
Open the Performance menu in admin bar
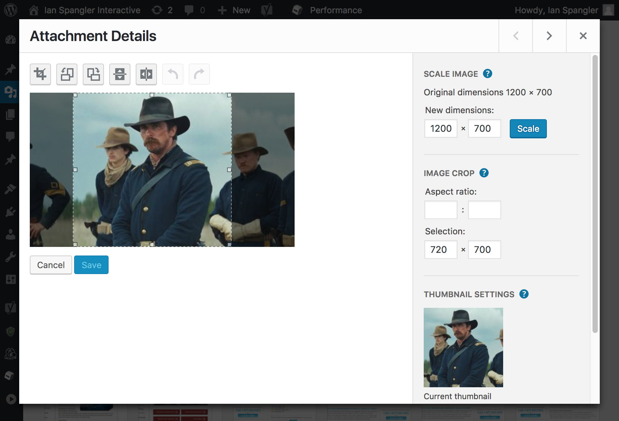point(335,10)
